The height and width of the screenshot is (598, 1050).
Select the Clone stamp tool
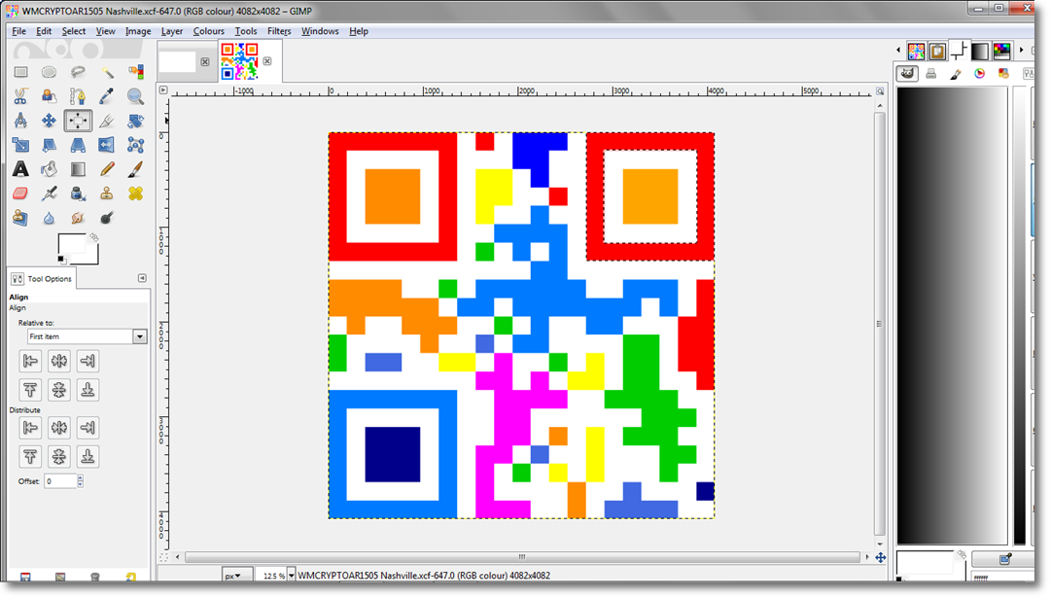[107, 193]
